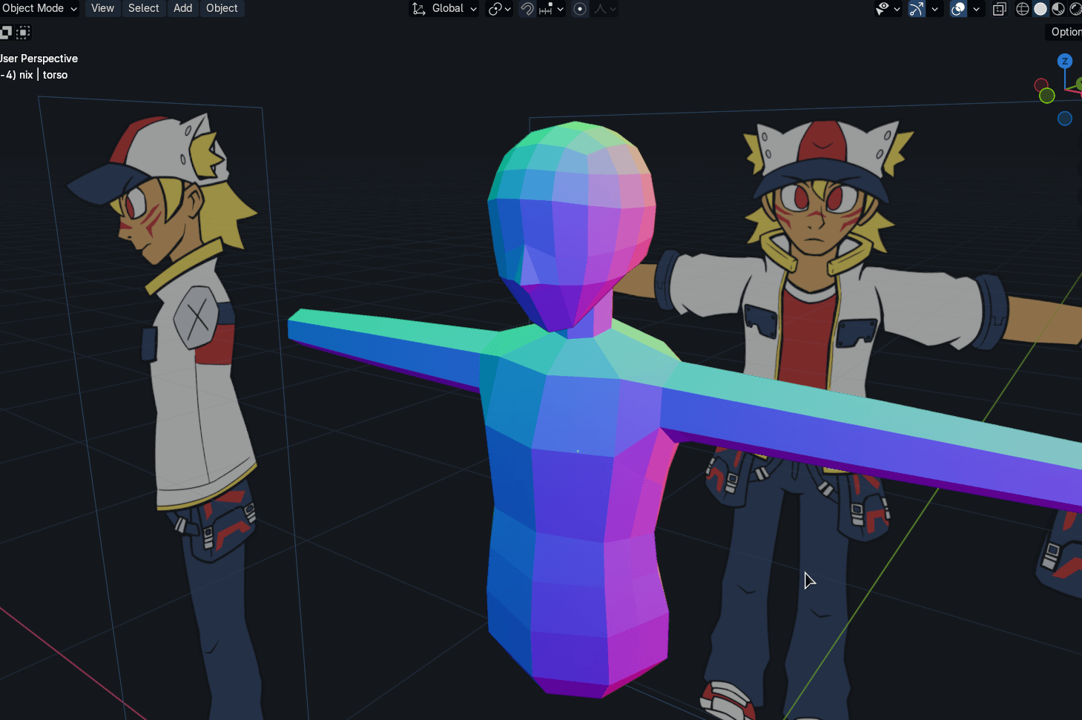Click the Z axis on navigation gizmo
The height and width of the screenshot is (720, 1082).
[x=1065, y=62]
